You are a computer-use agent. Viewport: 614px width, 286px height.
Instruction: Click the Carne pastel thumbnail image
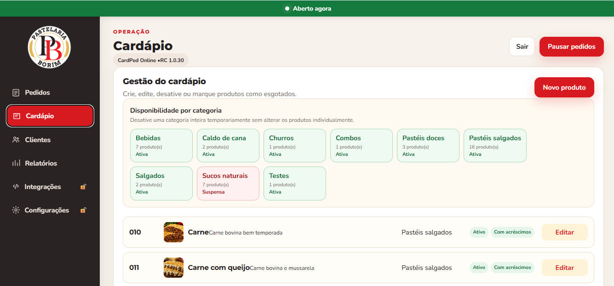(x=173, y=232)
